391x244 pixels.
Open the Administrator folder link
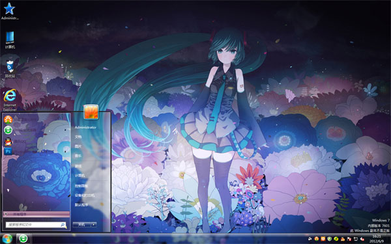85,128
